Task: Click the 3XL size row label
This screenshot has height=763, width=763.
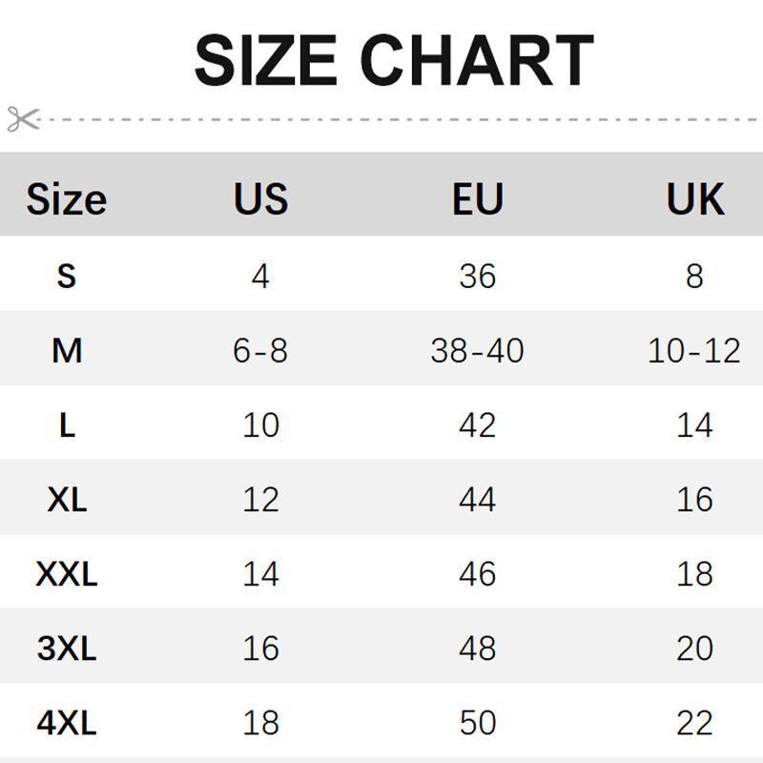Action: pos(66,649)
